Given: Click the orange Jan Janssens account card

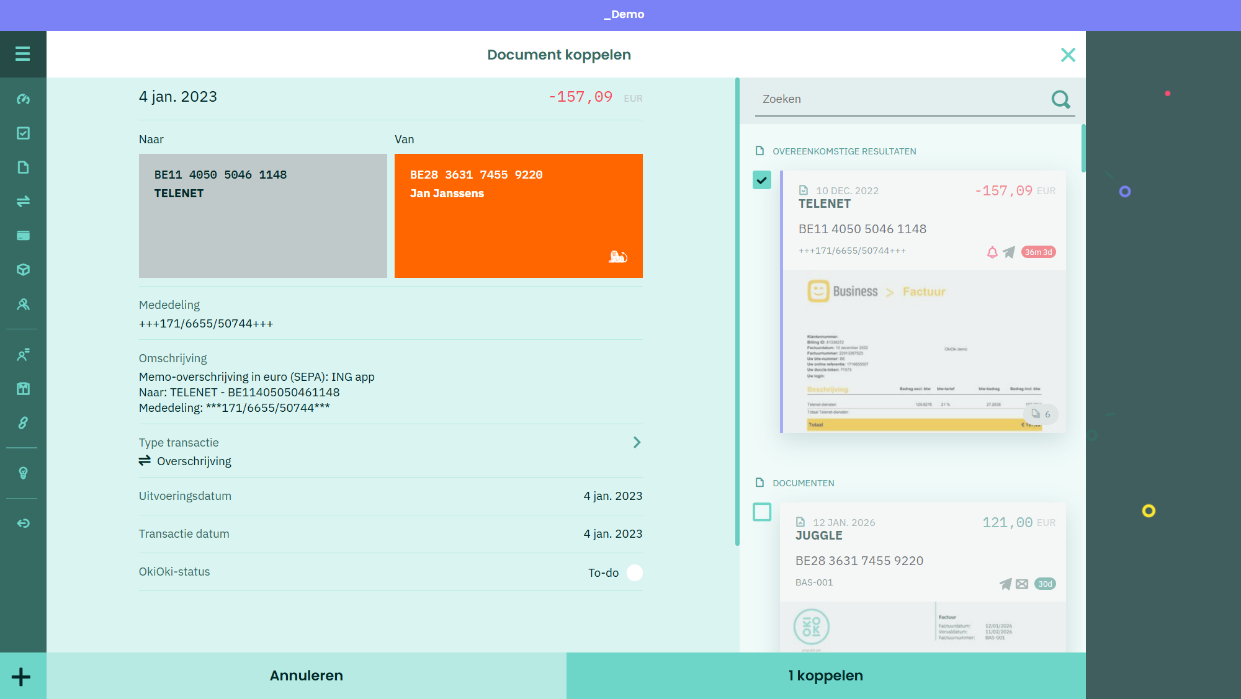Looking at the screenshot, I should [518, 215].
